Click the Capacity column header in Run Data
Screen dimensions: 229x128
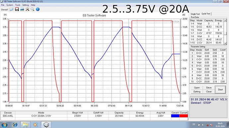[x=209, y=21]
